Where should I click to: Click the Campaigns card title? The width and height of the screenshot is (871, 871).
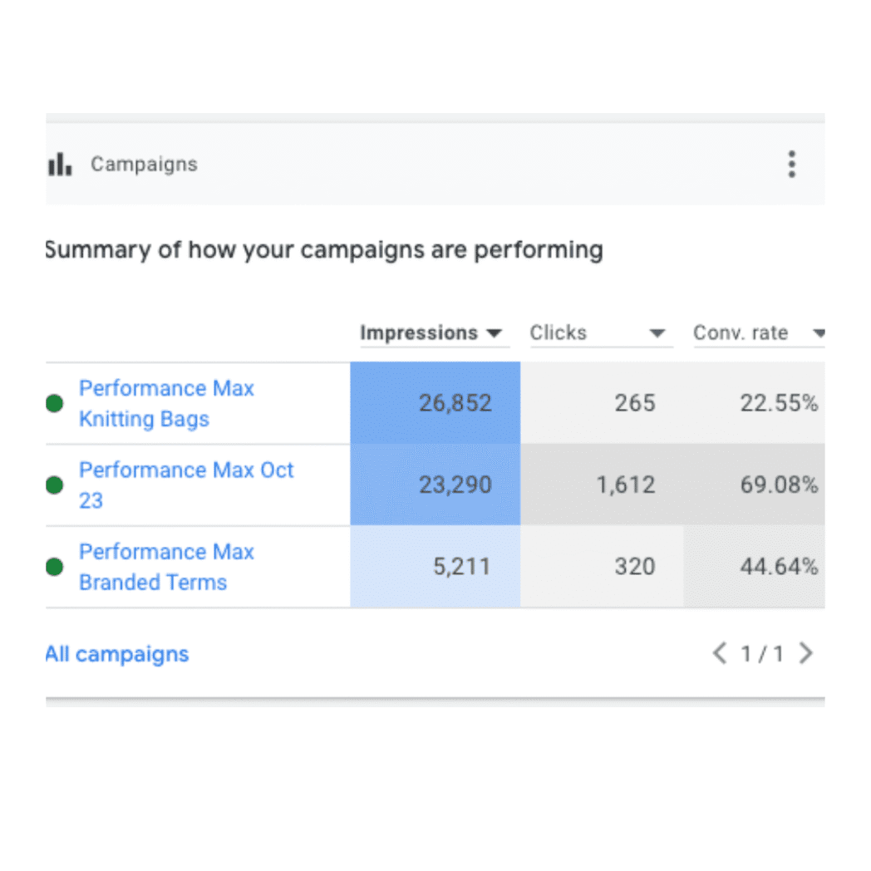click(x=144, y=165)
